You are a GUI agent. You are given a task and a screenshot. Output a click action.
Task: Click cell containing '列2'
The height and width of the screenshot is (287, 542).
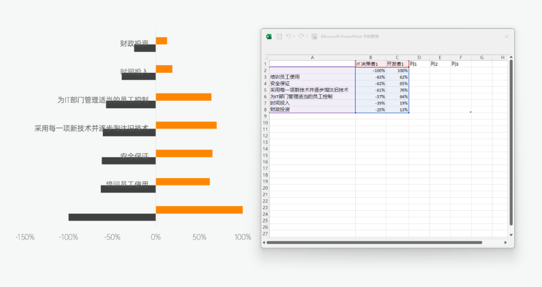(x=440, y=64)
